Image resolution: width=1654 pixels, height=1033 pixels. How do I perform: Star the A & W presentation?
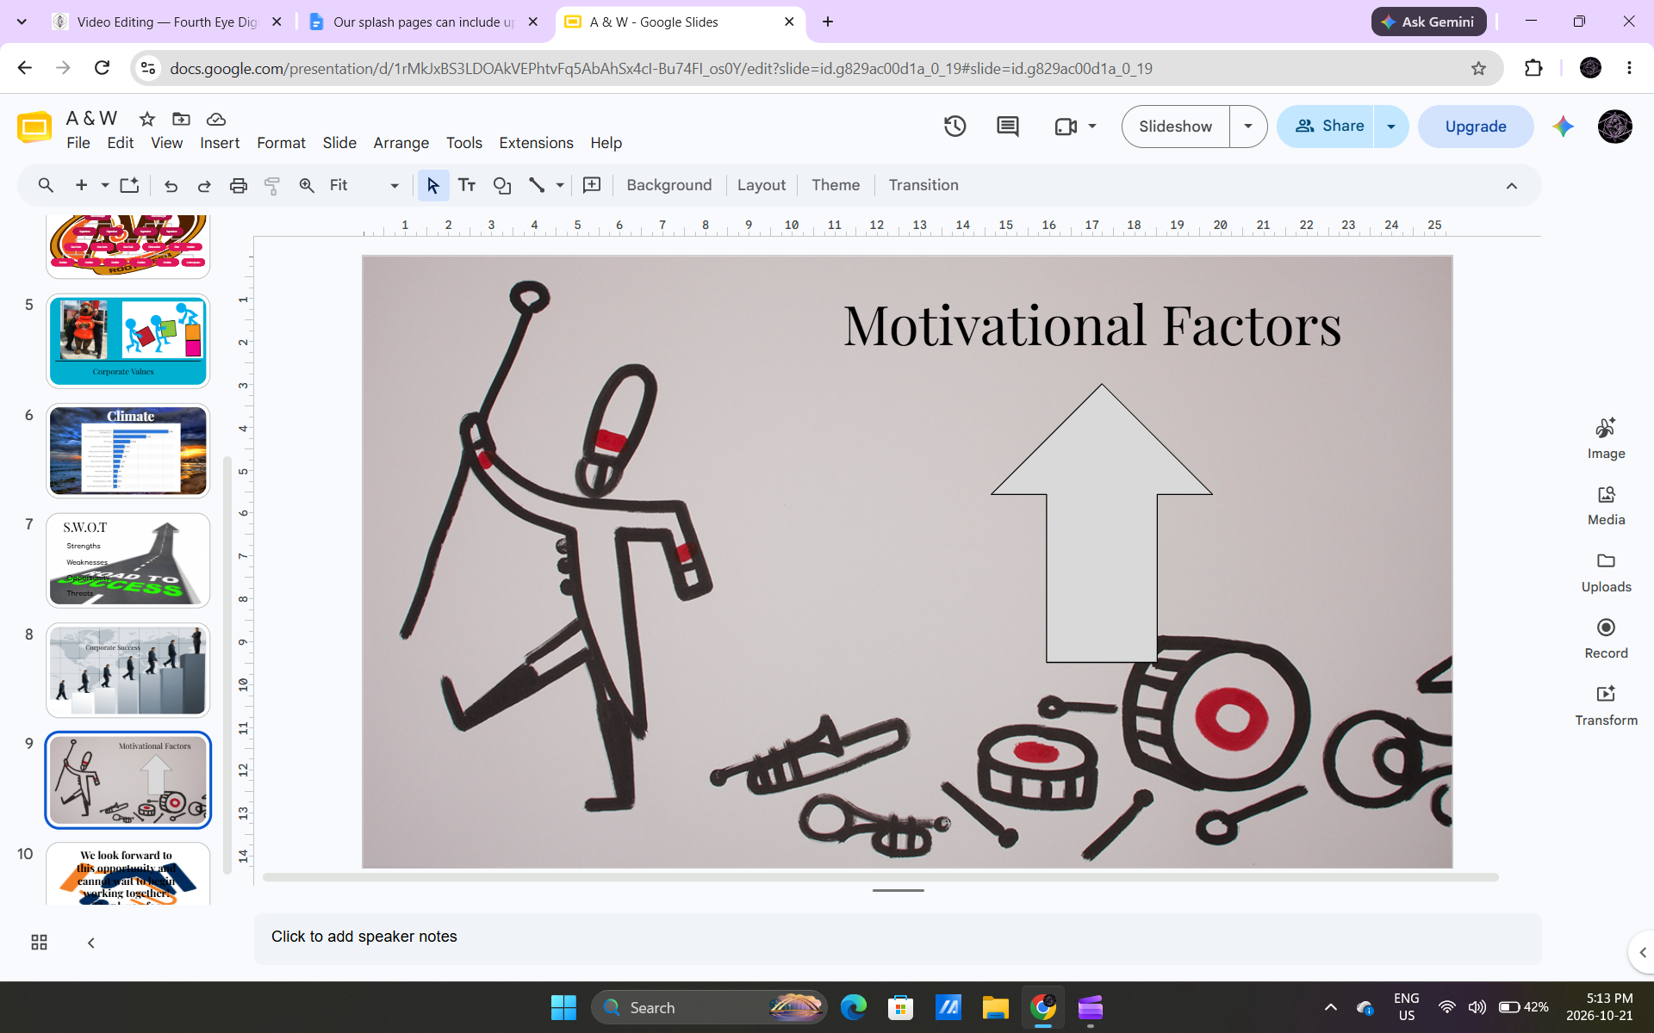coord(147,119)
